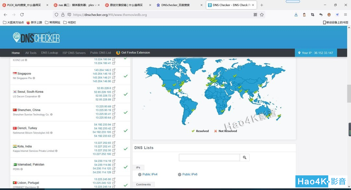Open All Tools menu
Screen dimensions: 351x190
tap(31, 53)
